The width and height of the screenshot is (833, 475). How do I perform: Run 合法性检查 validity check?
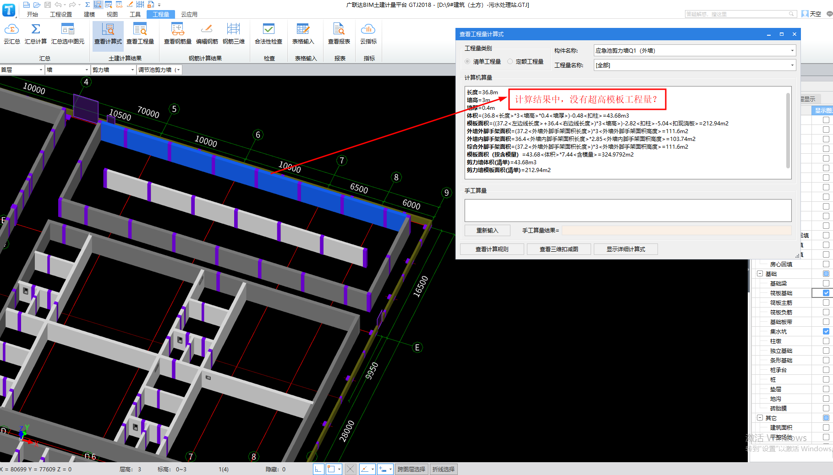point(269,34)
